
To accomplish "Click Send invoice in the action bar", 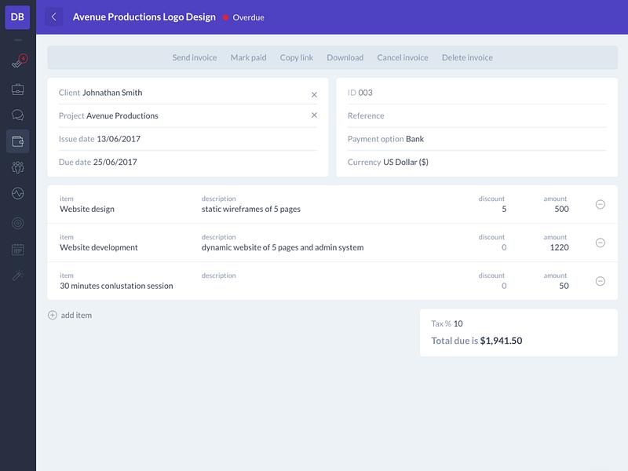I will point(195,57).
